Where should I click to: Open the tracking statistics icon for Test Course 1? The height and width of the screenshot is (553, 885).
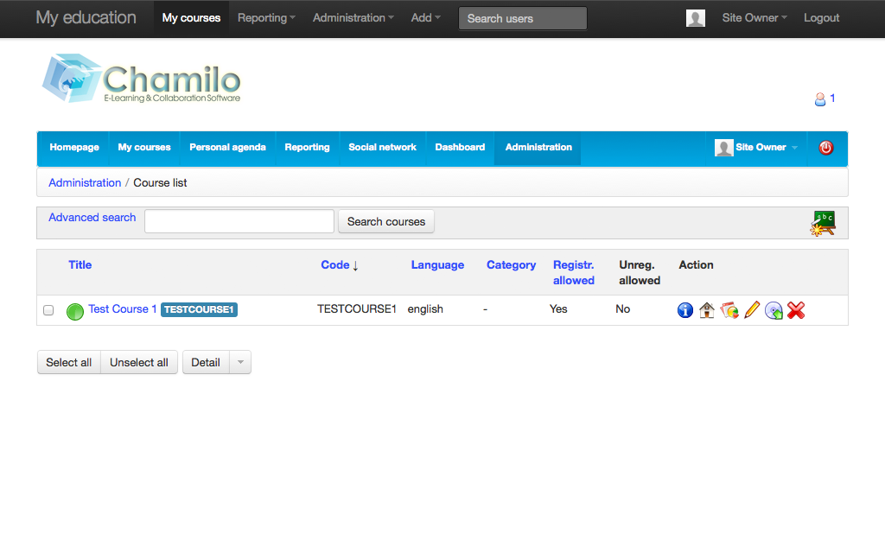[729, 310]
